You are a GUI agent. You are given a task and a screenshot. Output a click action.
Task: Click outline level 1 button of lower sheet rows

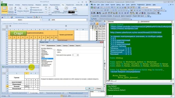(3, 73)
